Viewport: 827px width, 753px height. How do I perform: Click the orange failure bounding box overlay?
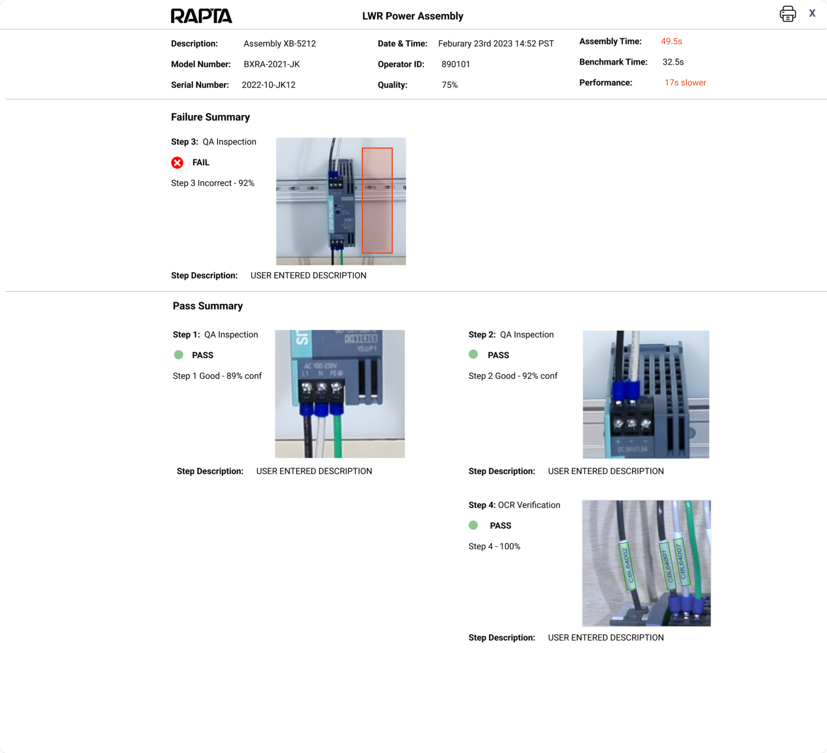click(377, 200)
